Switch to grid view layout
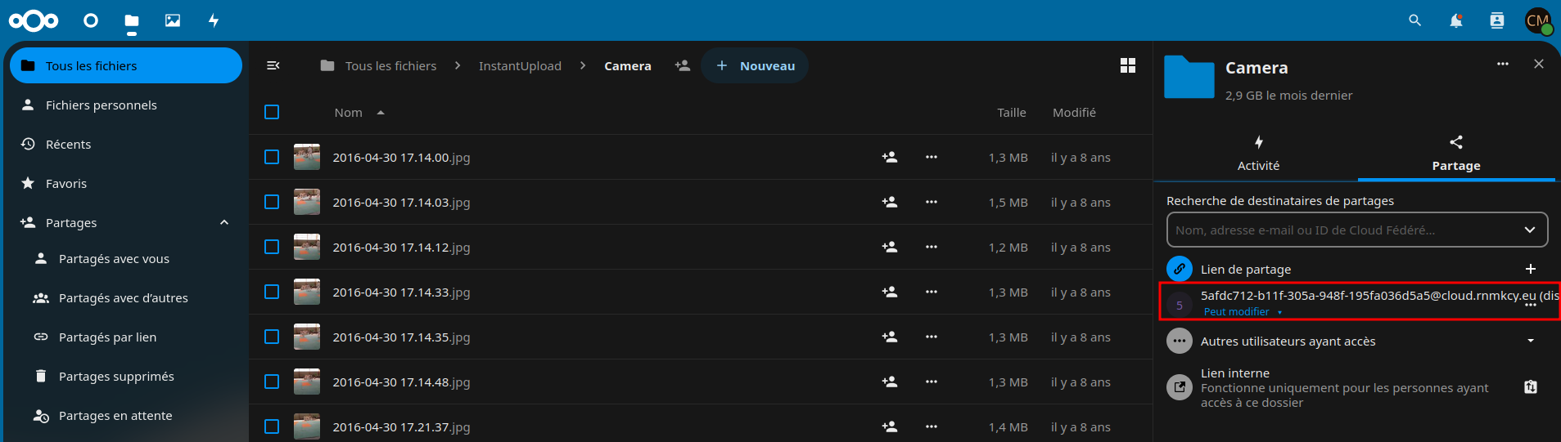 (x=1127, y=65)
